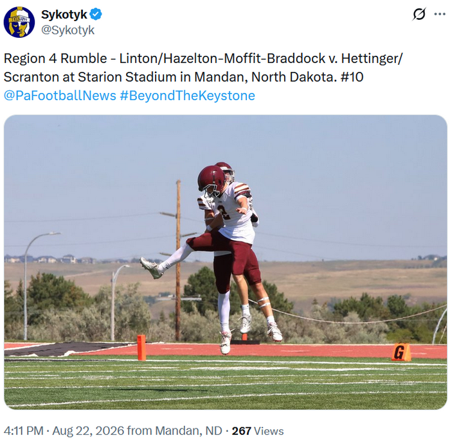This screenshot has height=442, width=450.
Task: Click the Mandan, ND location text
Action: coord(188,430)
